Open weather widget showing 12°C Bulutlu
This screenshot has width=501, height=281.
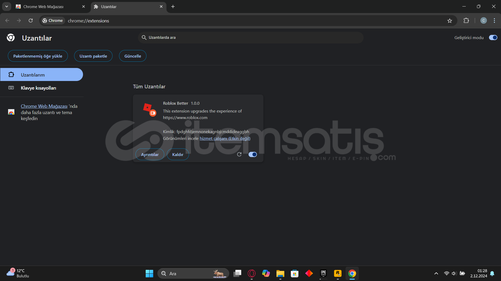pyautogui.click(x=18, y=273)
